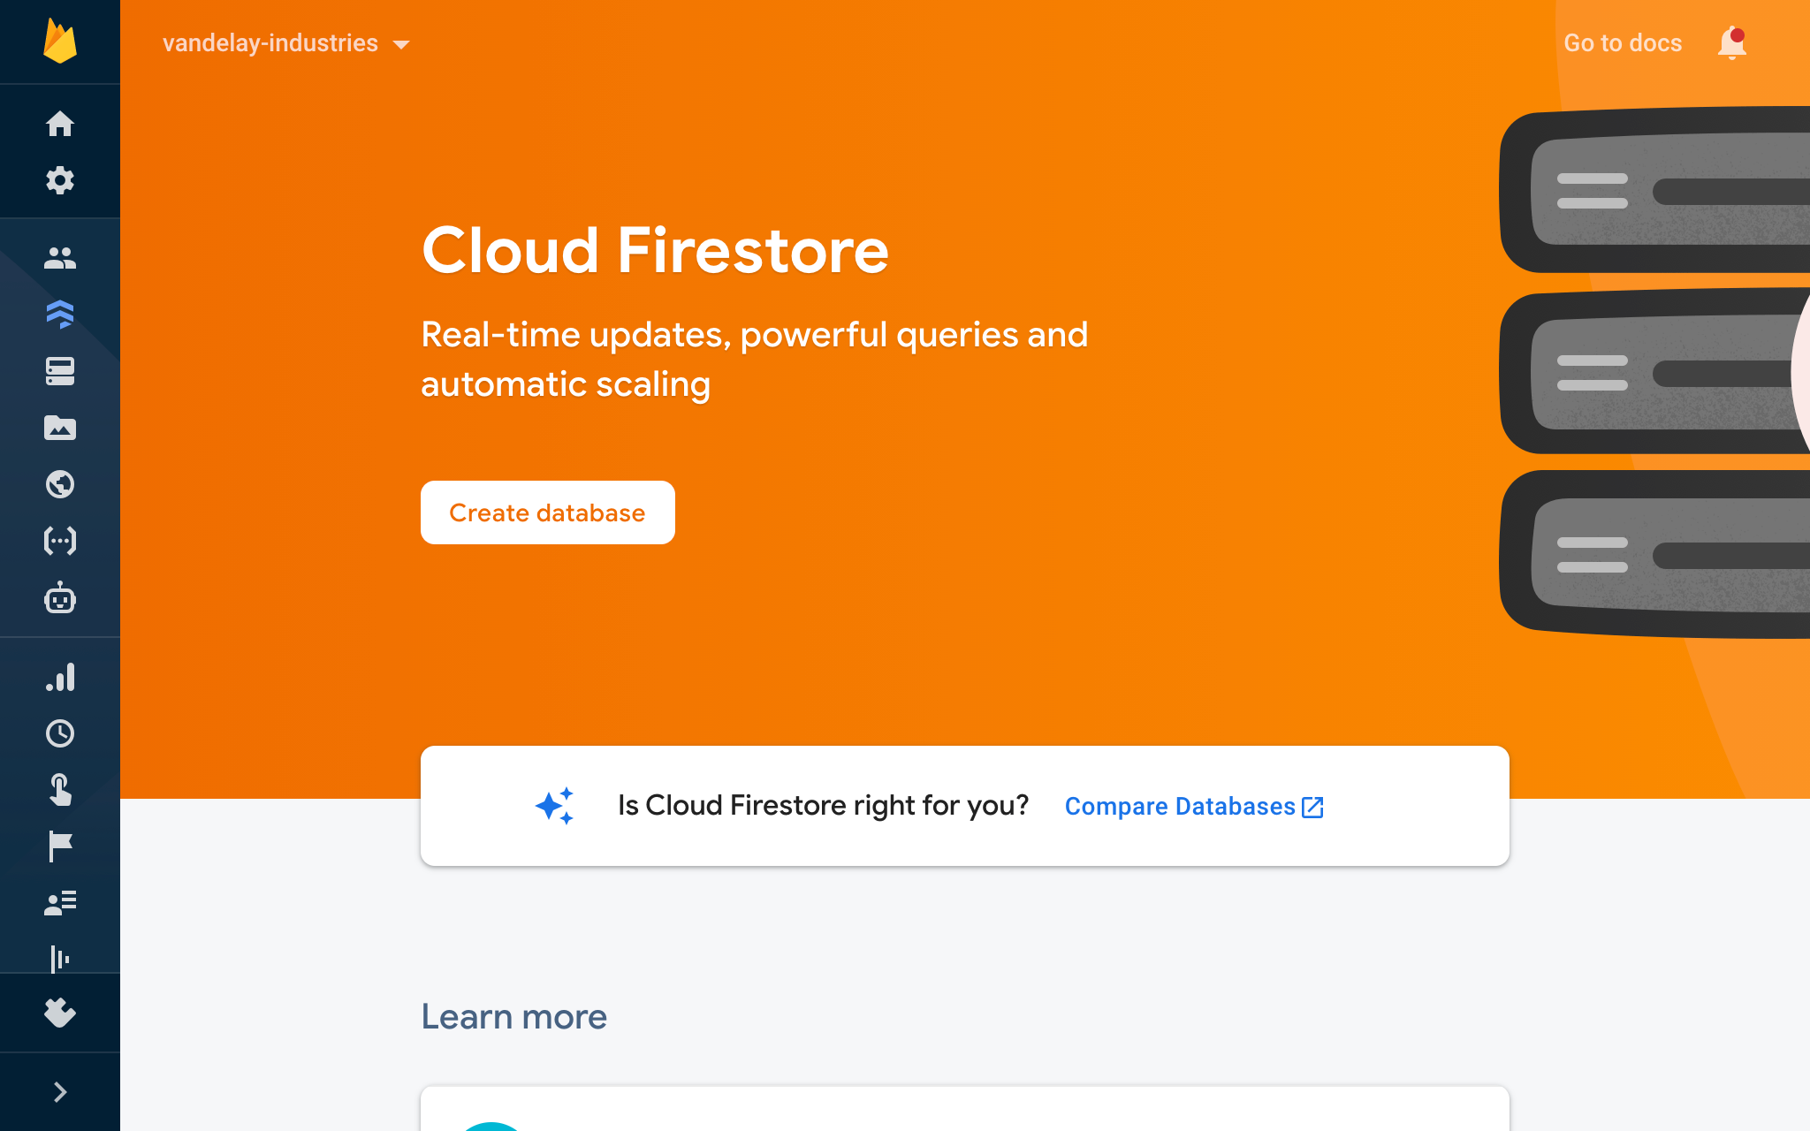1810x1131 pixels.
Task: Select Firestore Database sidebar icon
Action: [x=60, y=315]
